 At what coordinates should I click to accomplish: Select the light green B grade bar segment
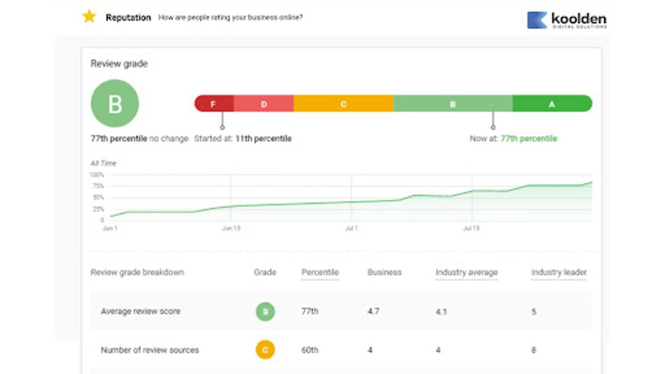coord(452,104)
